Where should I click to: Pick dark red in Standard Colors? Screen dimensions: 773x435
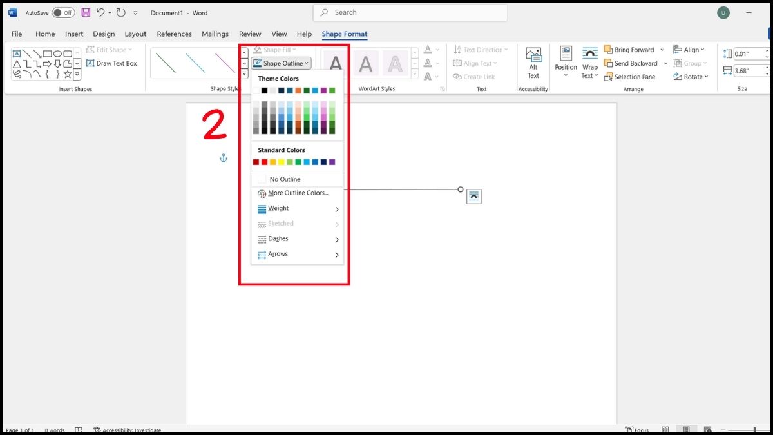coord(256,162)
